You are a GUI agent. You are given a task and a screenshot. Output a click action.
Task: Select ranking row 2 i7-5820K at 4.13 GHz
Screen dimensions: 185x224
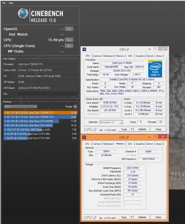40,117
